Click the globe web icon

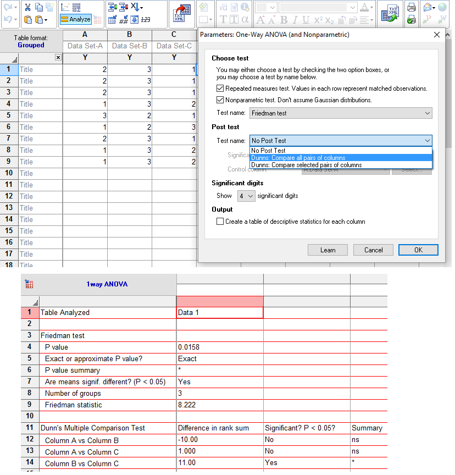click(442, 7)
